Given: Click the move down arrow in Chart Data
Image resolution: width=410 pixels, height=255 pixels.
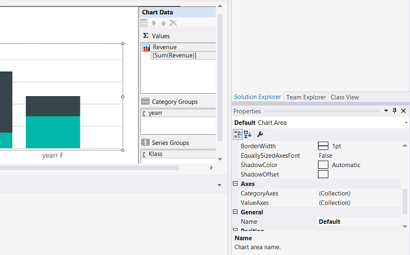Looking at the screenshot, I should (154, 23).
